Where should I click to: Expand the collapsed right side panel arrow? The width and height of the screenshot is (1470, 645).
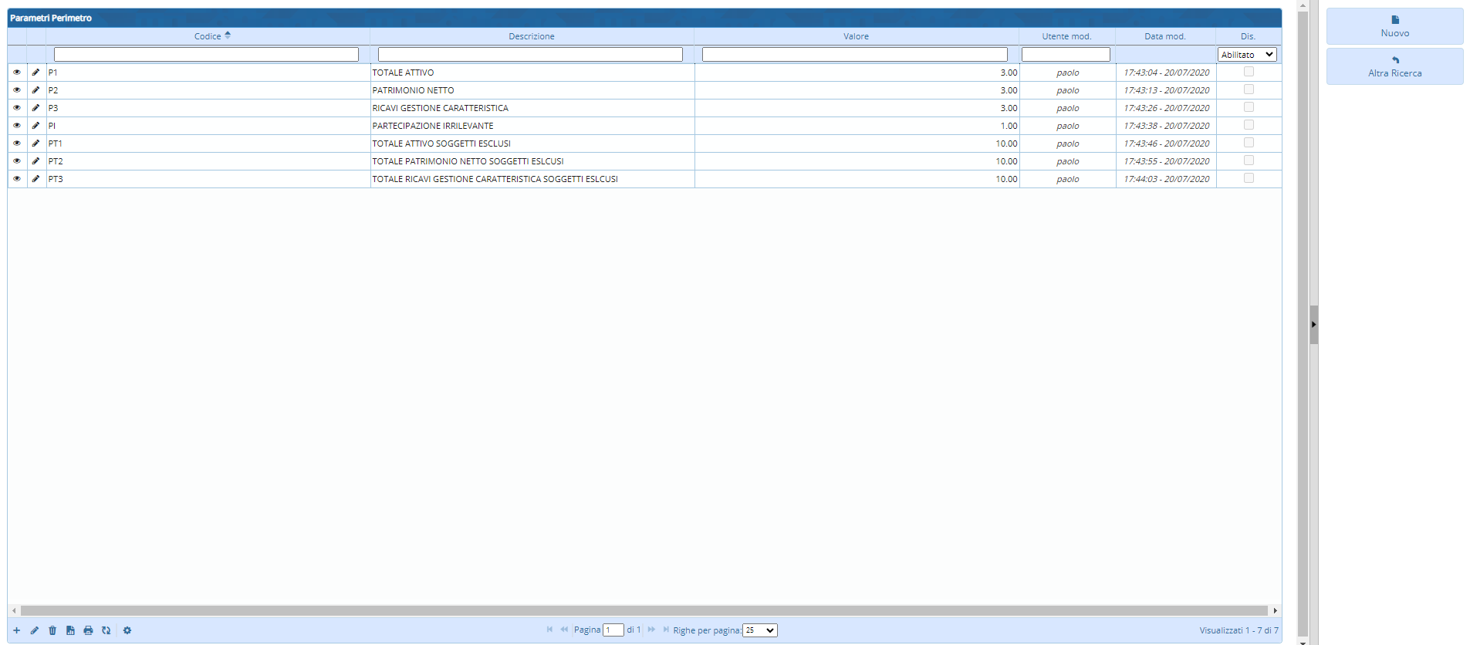click(x=1313, y=325)
